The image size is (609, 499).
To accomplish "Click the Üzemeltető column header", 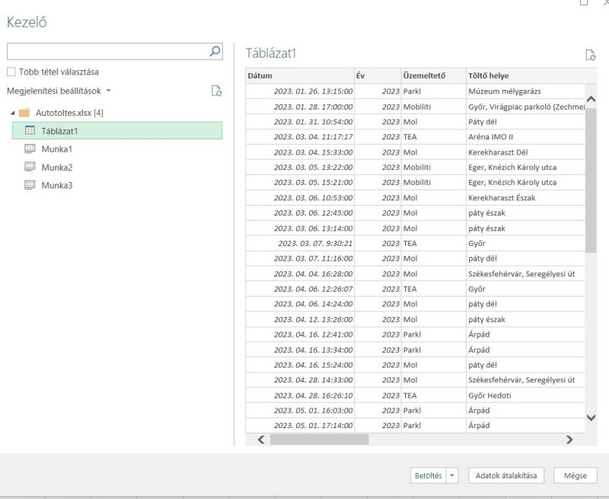I will (x=433, y=75).
